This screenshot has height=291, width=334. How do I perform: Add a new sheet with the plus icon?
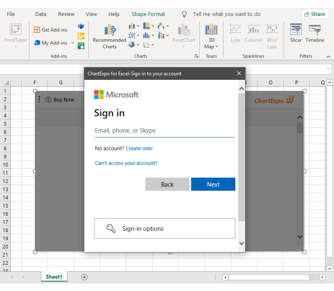pyautogui.click(x=84, y=277)
